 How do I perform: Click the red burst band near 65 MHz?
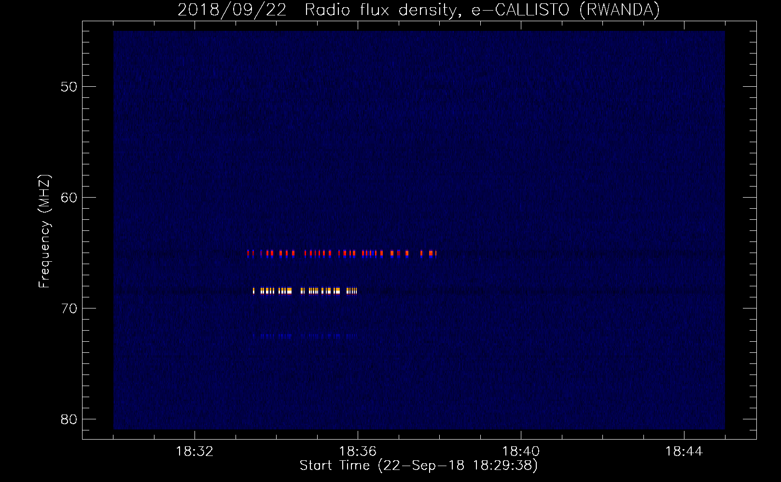(342, 254)
